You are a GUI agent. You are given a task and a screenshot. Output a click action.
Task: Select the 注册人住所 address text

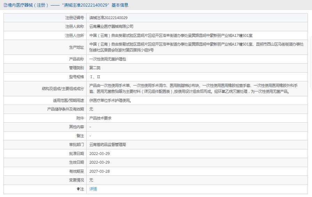point(171,35)
